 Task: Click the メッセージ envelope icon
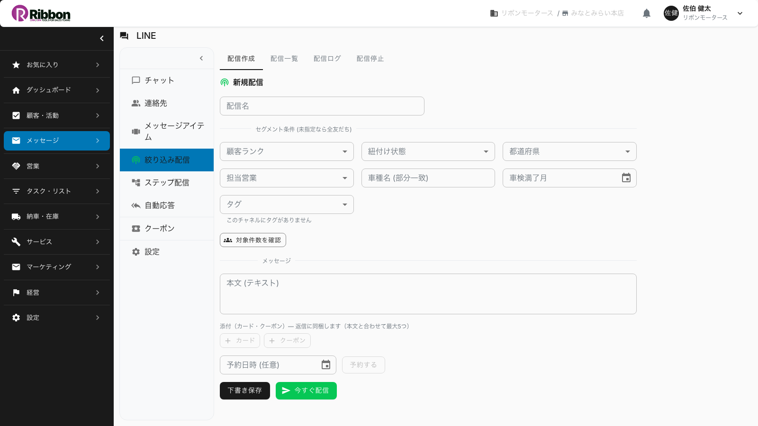pos(16,141)
